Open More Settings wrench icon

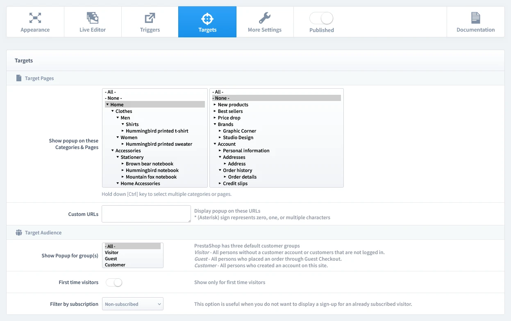pyautogui.click(x=265, y=18)
